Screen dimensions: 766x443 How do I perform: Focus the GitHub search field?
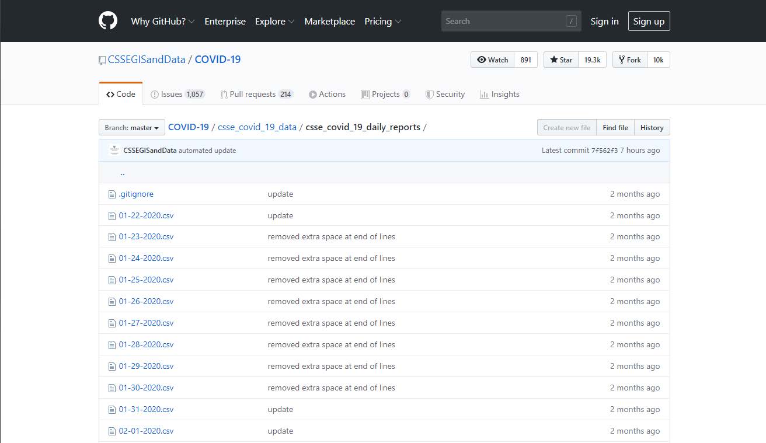[x=511, y=21]
